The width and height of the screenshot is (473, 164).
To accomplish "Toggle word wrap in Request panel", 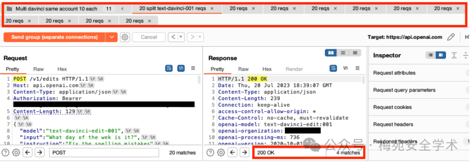I will [x=169, y=68].
